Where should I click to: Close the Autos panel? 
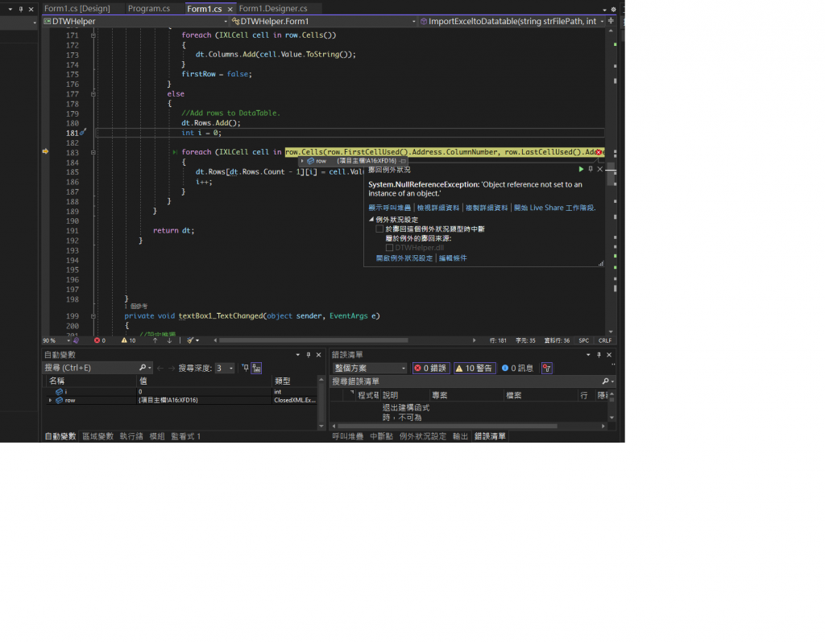[x=318, y=355]
